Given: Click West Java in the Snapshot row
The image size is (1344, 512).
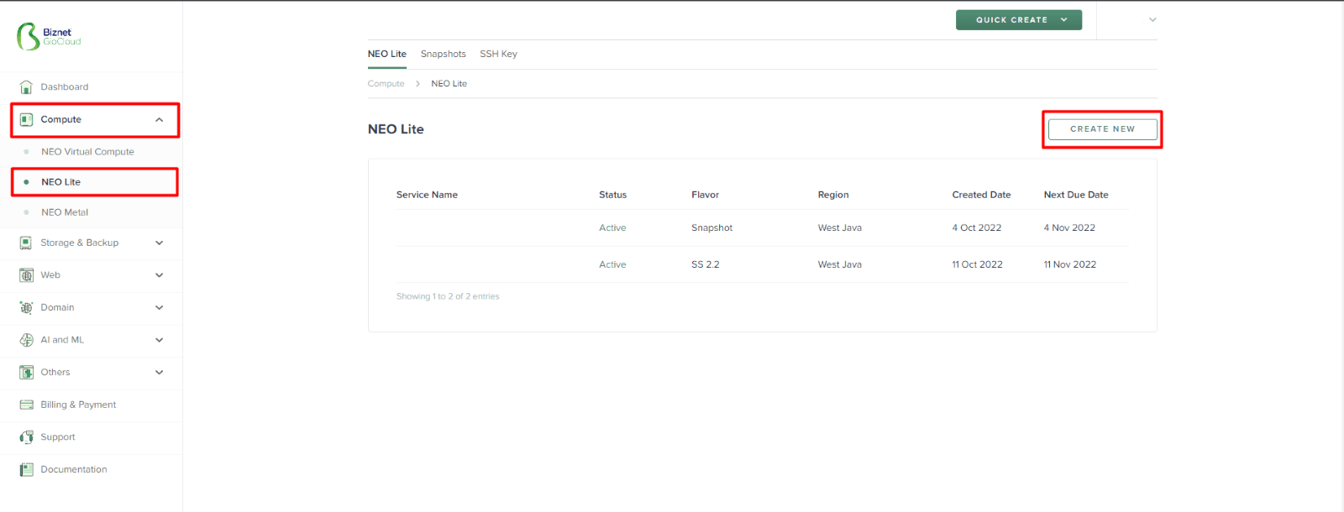Looking at the screenshot, I should pyautogui.click(x=840, y=227).
